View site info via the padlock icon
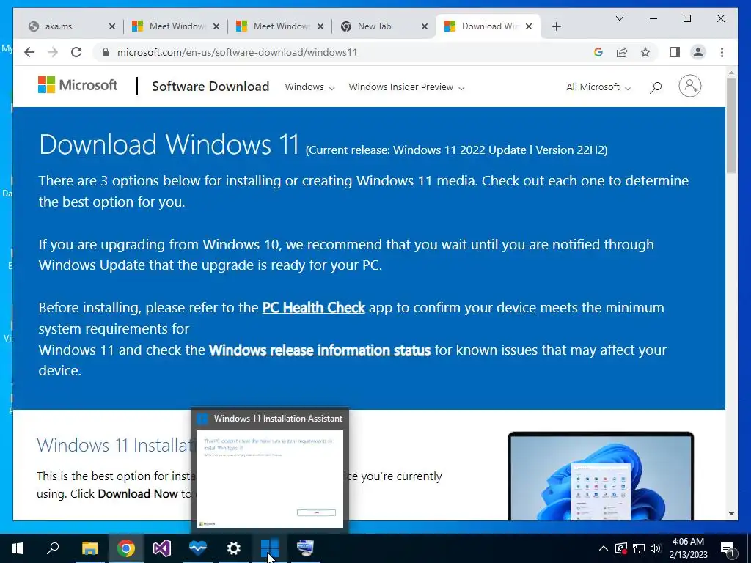The height and width of the screenshot is (563, 751). point(106,52)
